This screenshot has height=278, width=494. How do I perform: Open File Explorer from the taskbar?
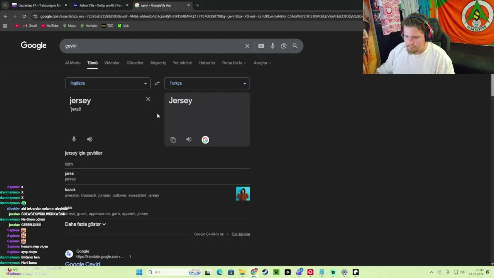tap(242, 272)
